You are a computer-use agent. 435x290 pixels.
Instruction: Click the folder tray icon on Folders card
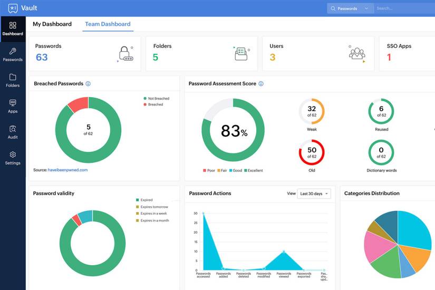(x=241, y=54)
